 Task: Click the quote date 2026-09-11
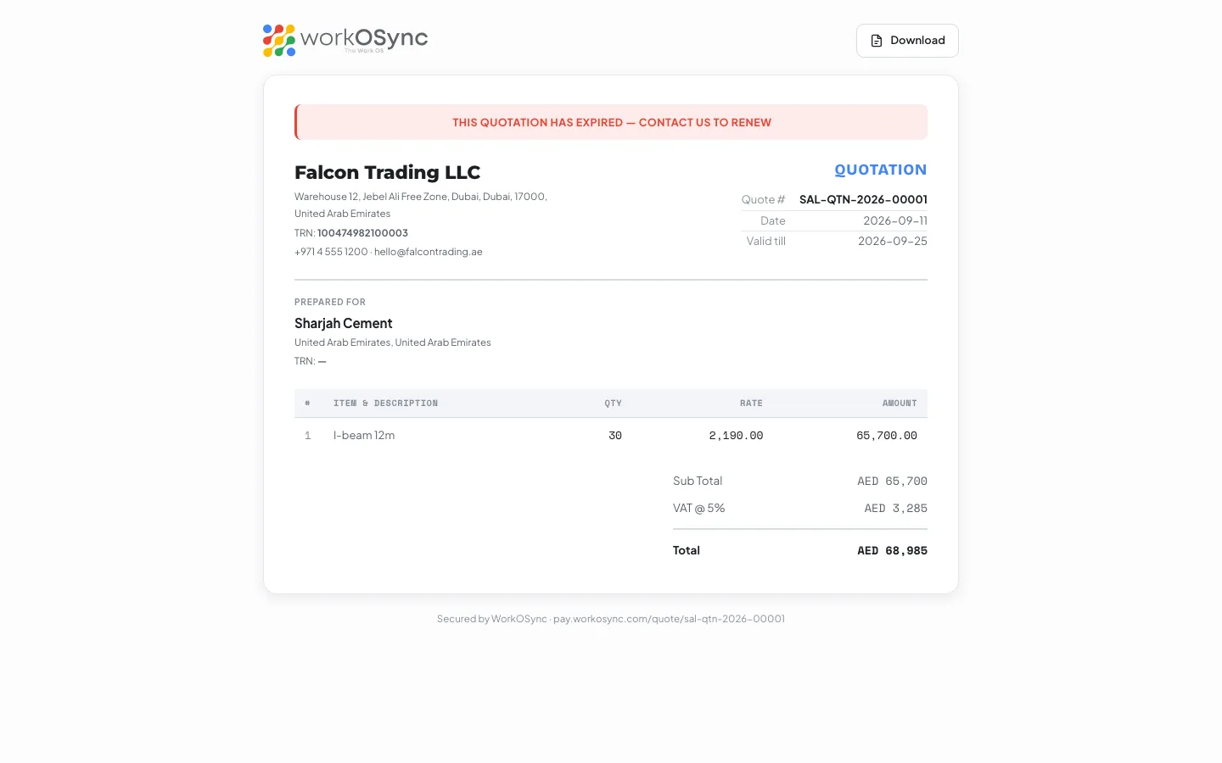(x=895, y=220)
